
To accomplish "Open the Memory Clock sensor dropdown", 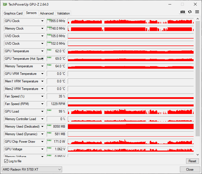I will (42, 28).
